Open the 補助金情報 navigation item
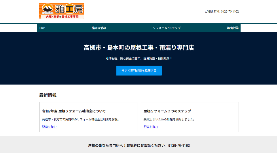 coord(99,28)
